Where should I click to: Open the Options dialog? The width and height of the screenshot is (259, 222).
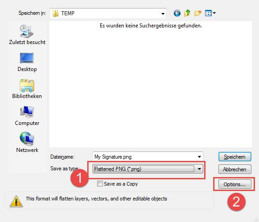pyautogui.click(x=235, y=184)
